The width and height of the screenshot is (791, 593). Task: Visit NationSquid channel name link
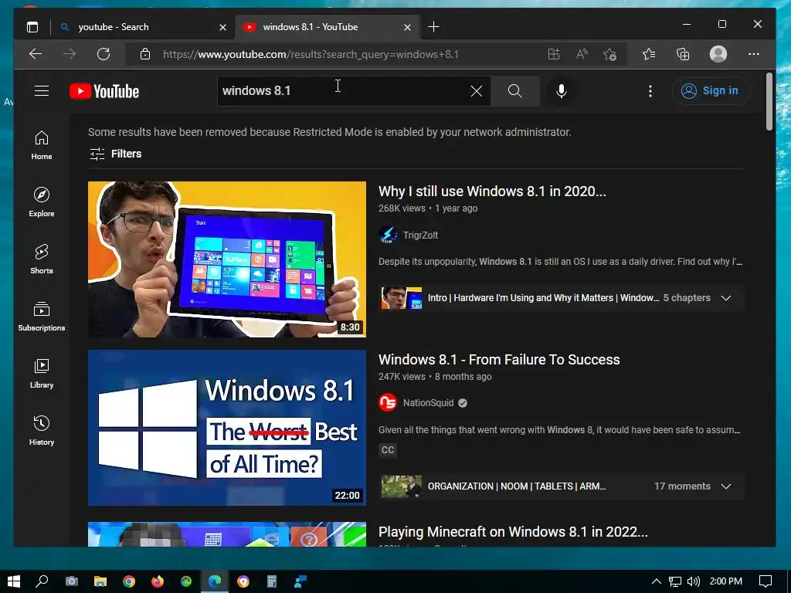428,403
